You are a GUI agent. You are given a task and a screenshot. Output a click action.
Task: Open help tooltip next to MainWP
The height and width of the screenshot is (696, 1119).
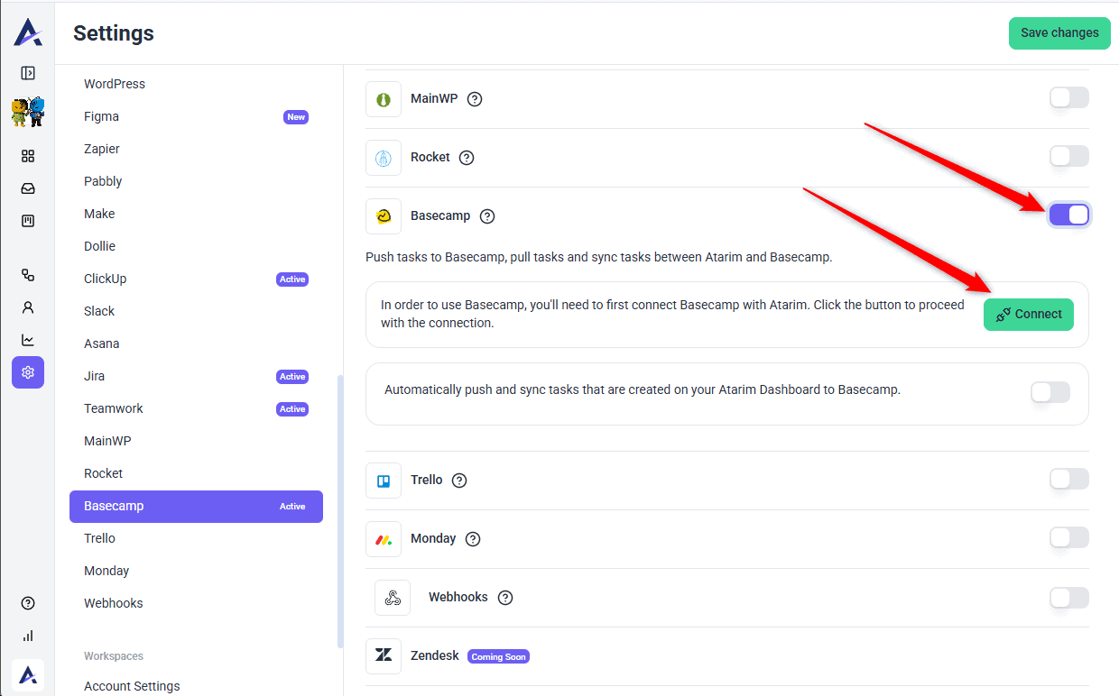point(475,99)
